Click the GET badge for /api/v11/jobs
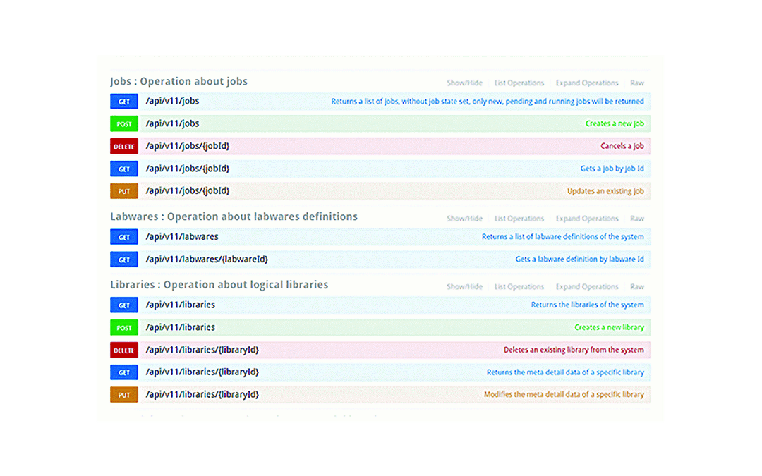The height and width of the screenshot is (476, 762). click(124, 102)
